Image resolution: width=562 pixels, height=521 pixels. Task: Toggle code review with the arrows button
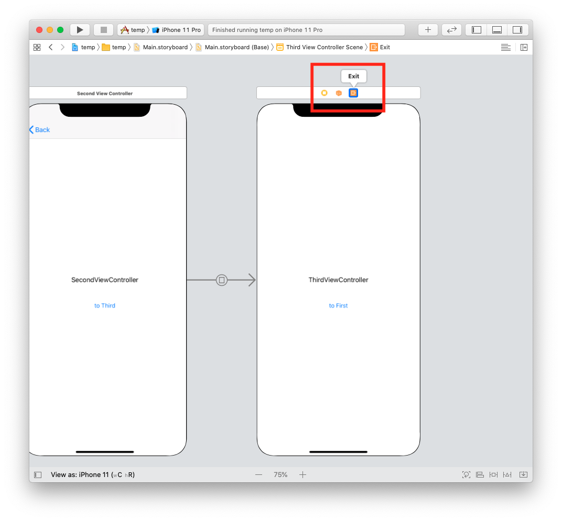click(x=451, y=30)
